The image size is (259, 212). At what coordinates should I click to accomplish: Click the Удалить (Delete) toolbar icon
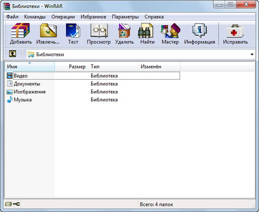pyautogui.click(x=124, y=34)
